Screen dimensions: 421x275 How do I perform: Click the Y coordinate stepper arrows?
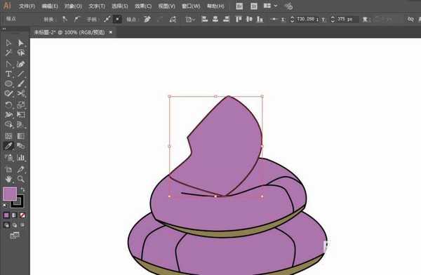click(333, 20)
